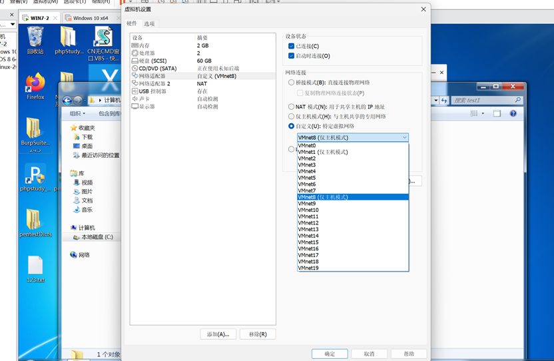This screenshot has width=554, height=361.
Task: Open 图片 library in Explorer sidebar
Action: pos(83,192)
